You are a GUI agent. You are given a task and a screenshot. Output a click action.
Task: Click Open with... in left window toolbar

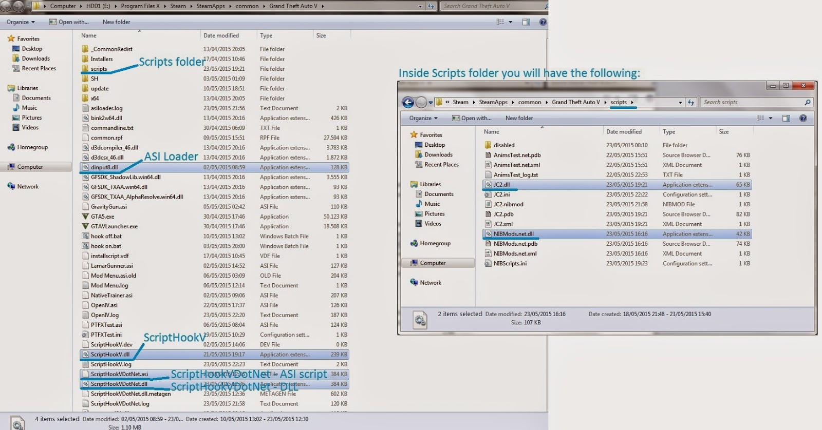coord(69,22)
